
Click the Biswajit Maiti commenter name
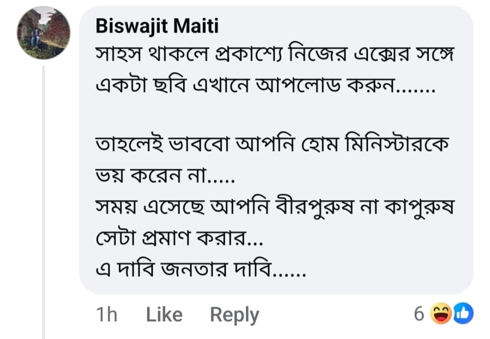(x=157, y=26)
